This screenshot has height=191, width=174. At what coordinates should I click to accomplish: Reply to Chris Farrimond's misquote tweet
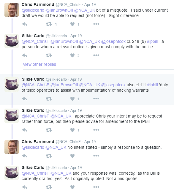click(24, 24)
